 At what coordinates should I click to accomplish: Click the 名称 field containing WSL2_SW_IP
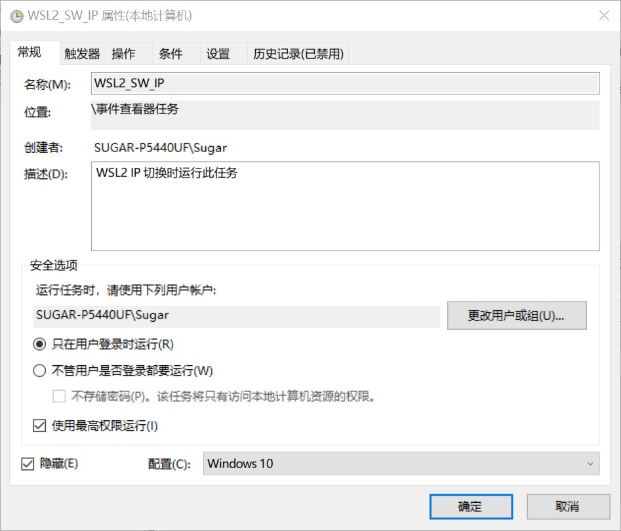coord(345,83)
